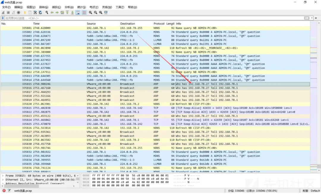Close the capture file icon
This screenshot has height=194, width=321.
[x=35, y=13]
